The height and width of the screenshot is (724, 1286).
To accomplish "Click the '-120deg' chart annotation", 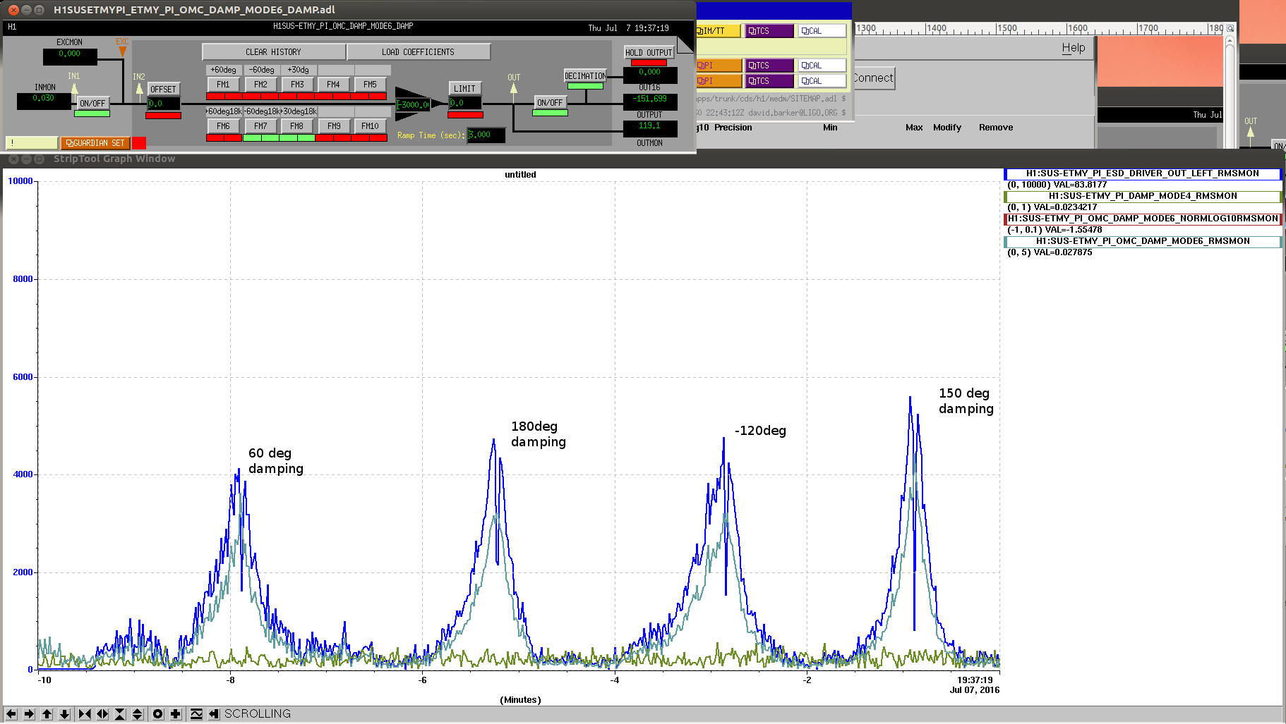I will [x=760, y=431].
